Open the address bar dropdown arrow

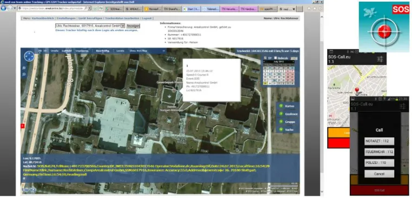pyautogui.click(x=89, y=8)
